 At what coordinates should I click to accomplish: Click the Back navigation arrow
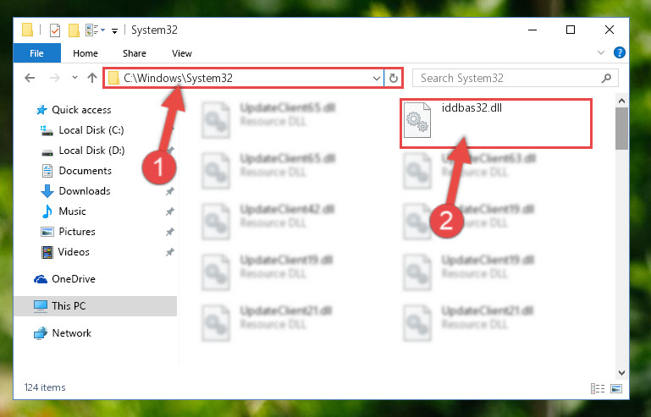click(30, 78)
